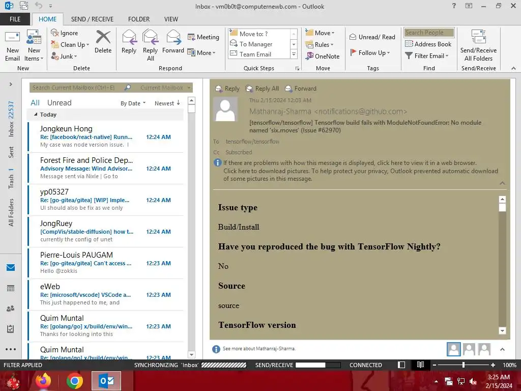Click the Search Current Mailbox field
The width and height of the screenshot is (521, 391).
click(x=76, y=88)
